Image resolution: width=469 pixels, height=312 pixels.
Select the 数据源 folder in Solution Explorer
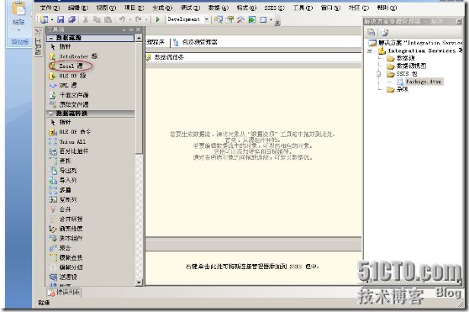coord(401,58)
